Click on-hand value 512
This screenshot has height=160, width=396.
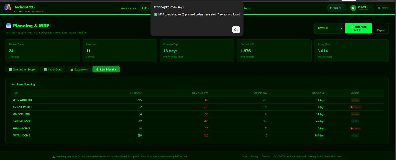pyautogui.click(x=139, y=121)
